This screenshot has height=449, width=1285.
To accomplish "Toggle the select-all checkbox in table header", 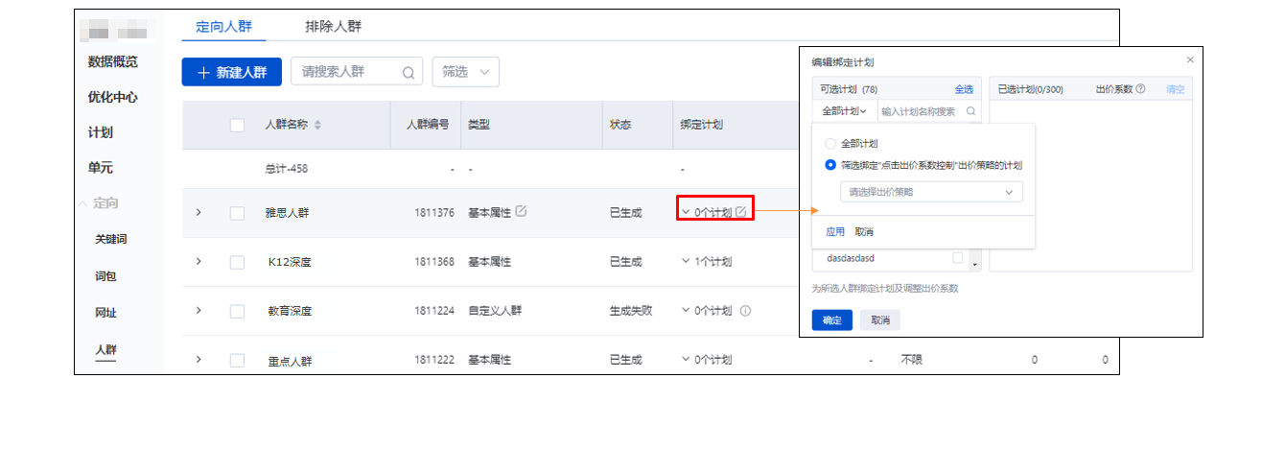I will click(x=237, y=125).
